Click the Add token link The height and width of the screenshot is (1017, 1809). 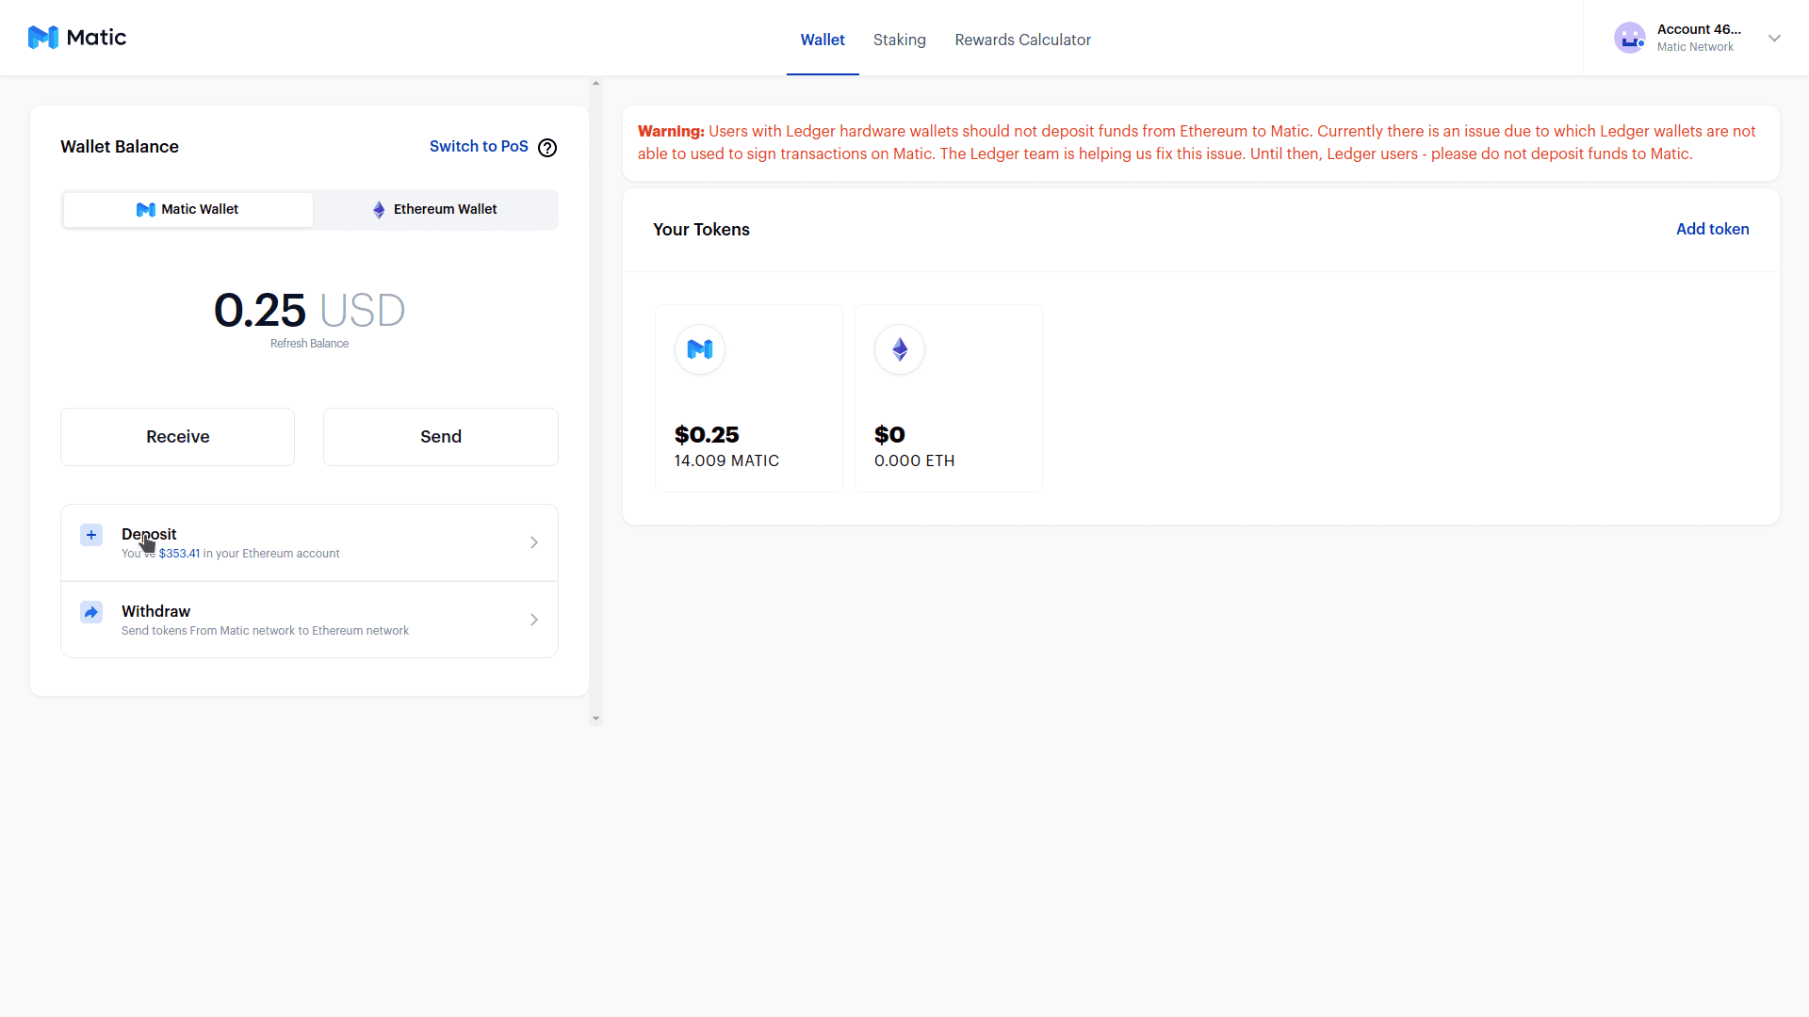pos(1712,229)
